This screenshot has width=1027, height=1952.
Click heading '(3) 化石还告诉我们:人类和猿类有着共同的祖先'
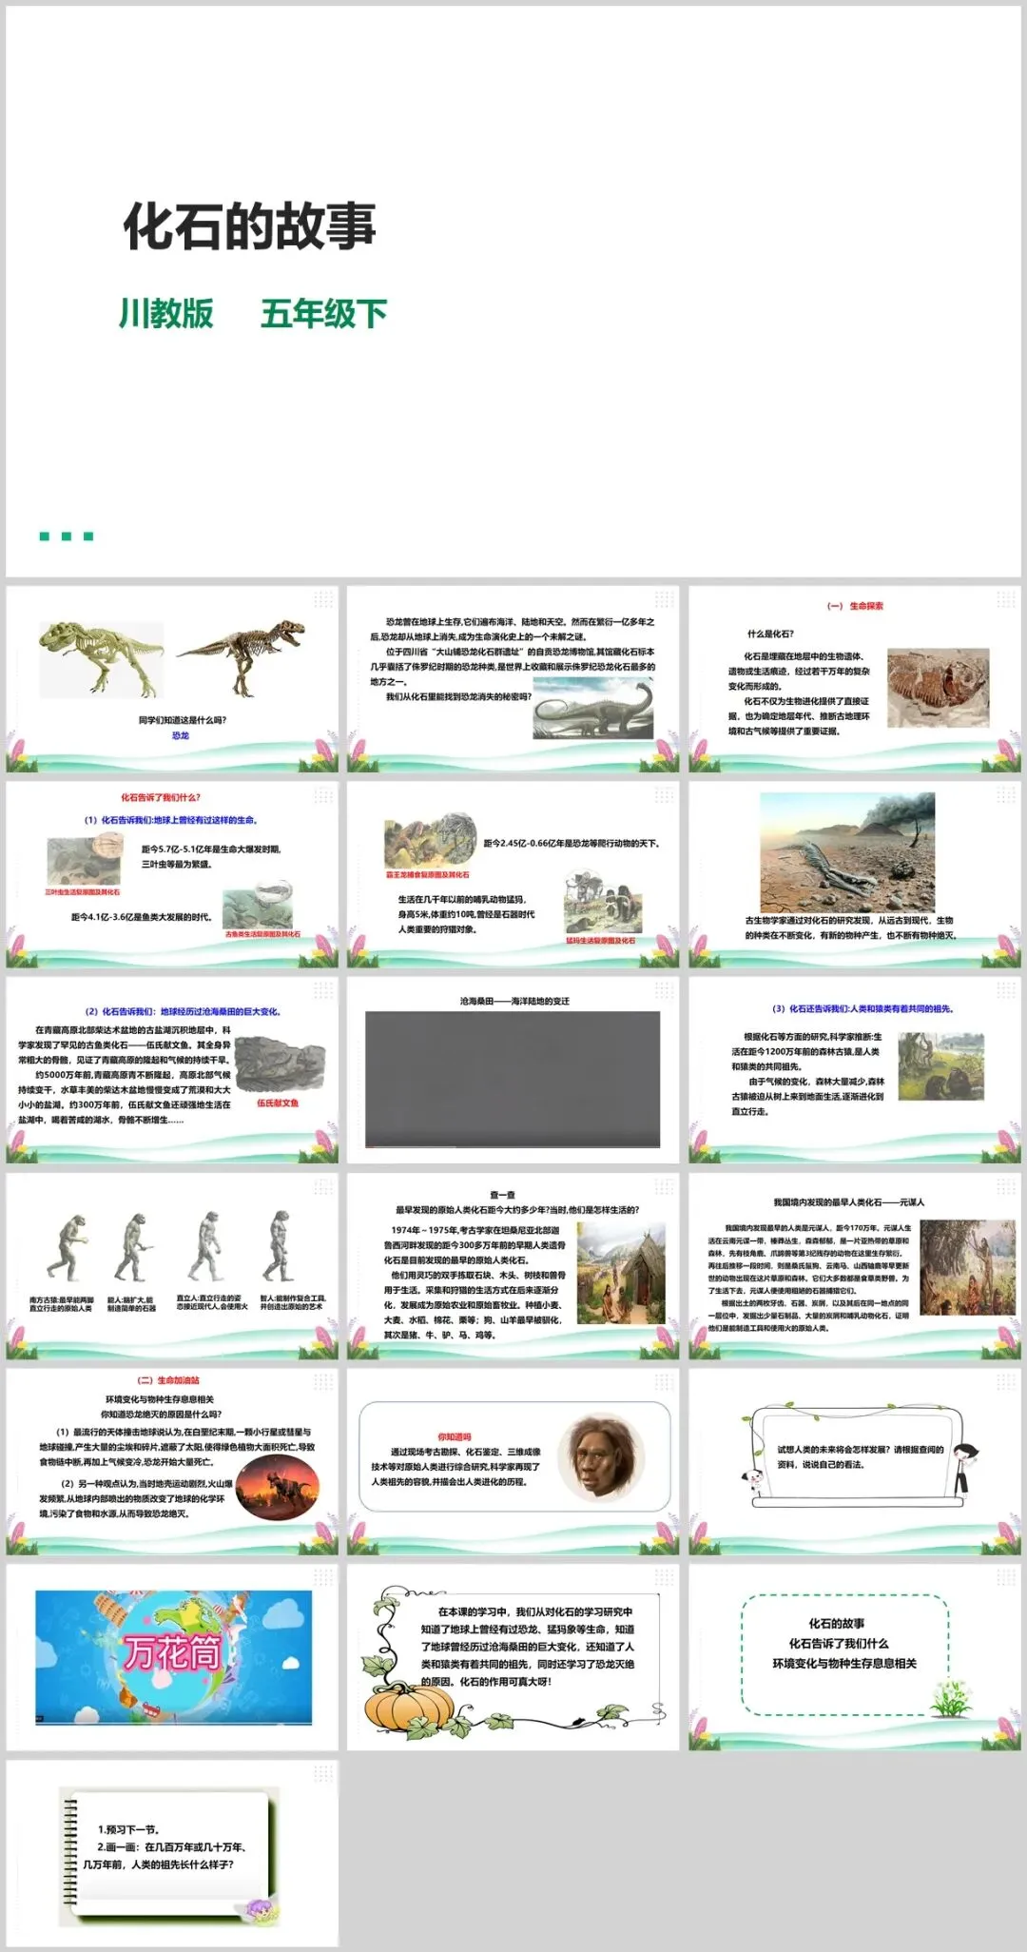(x=862, y=1008)
